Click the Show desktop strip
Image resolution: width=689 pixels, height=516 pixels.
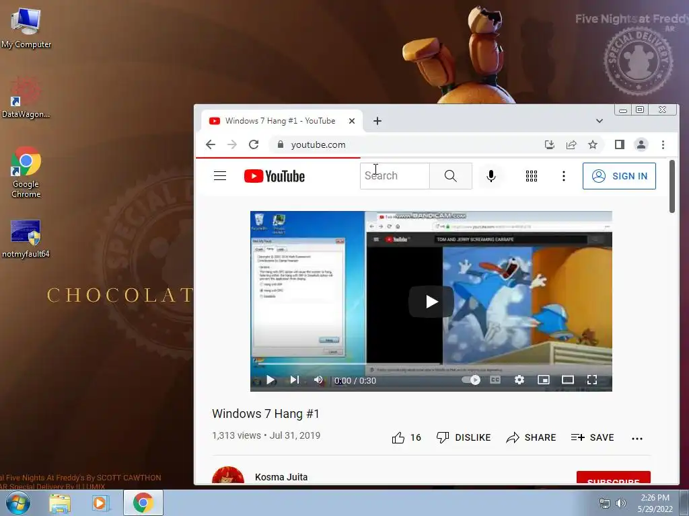click(684, 503)
